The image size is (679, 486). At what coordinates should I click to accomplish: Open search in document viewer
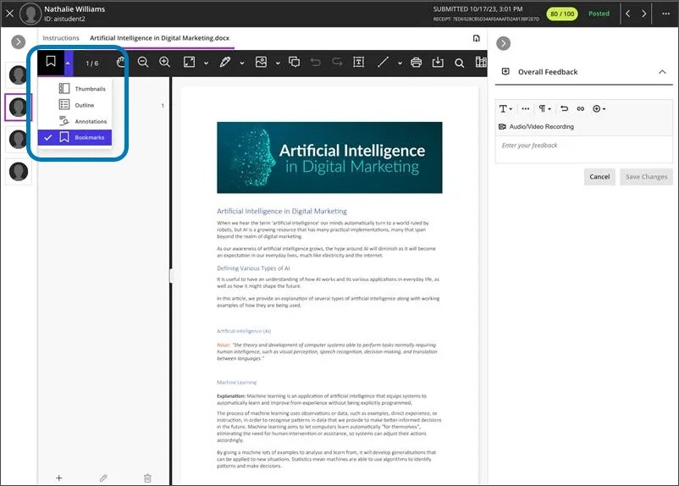[x=460, y=63]
